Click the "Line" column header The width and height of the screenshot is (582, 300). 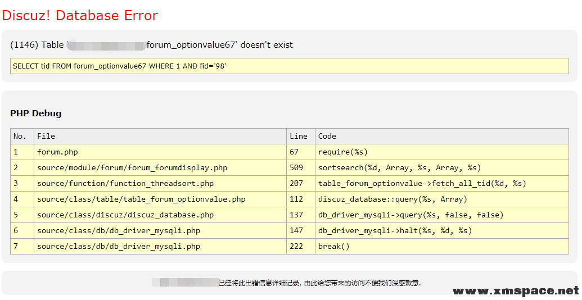(x=301, y=136)
